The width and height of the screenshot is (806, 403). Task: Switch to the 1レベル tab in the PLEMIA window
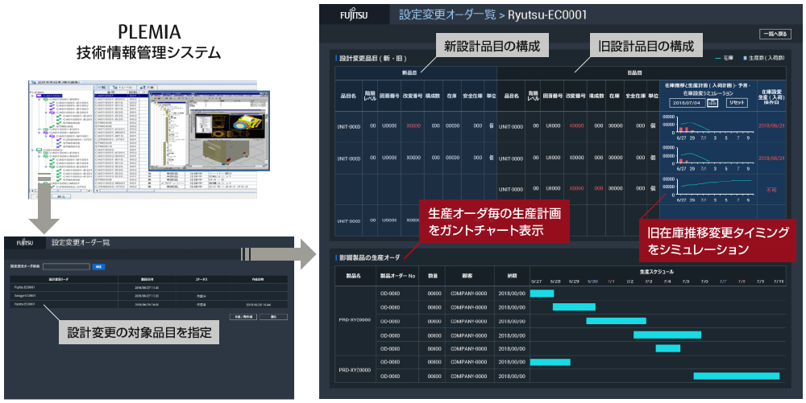(x=123, y=87)
